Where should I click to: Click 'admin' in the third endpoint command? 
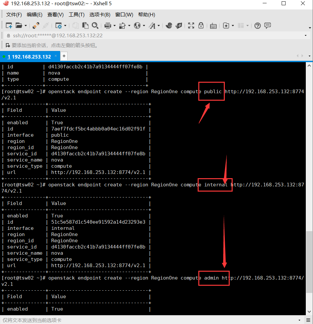tap(211, 278)
